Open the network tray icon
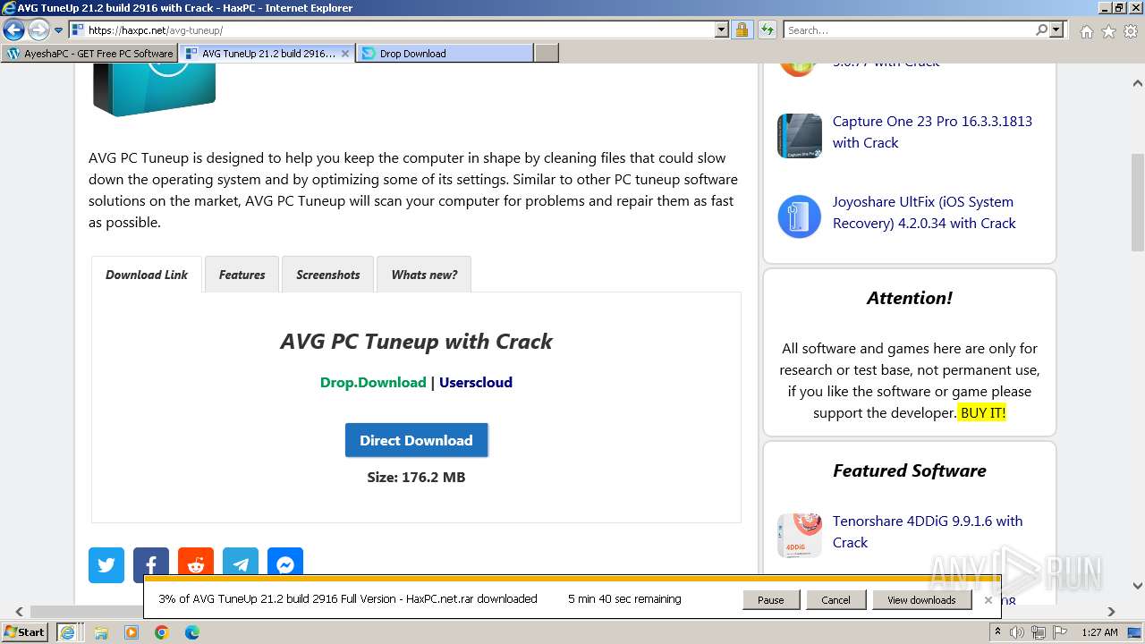 [1037, 632]
